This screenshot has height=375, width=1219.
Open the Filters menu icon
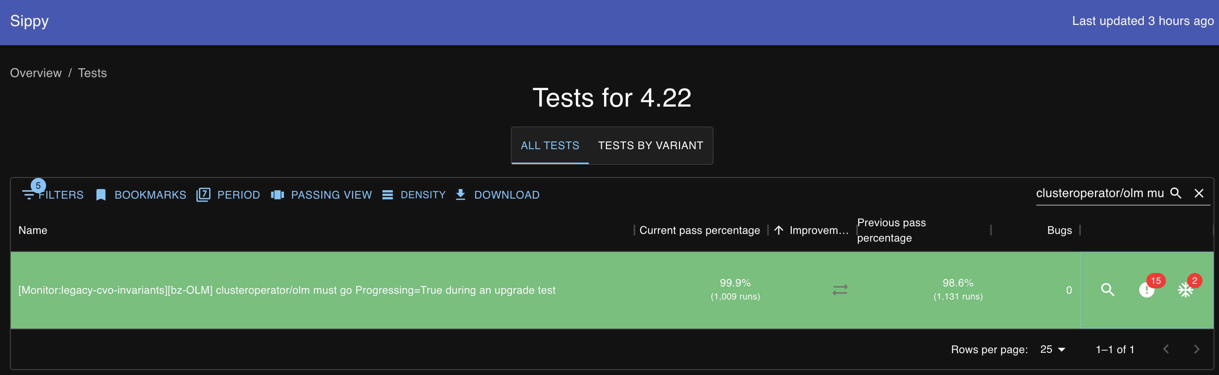point(29,195)
